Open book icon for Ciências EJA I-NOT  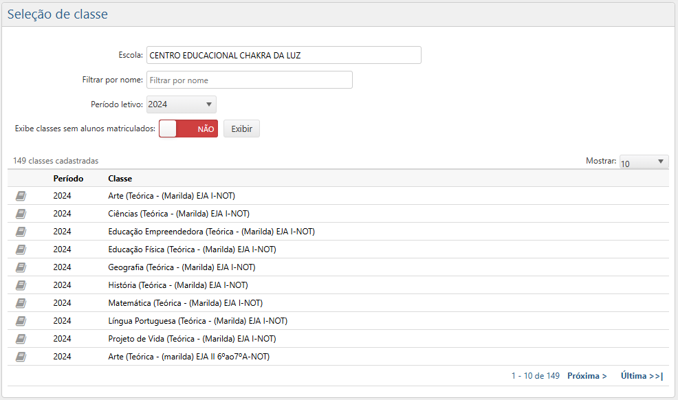click(x=21, y=214)
